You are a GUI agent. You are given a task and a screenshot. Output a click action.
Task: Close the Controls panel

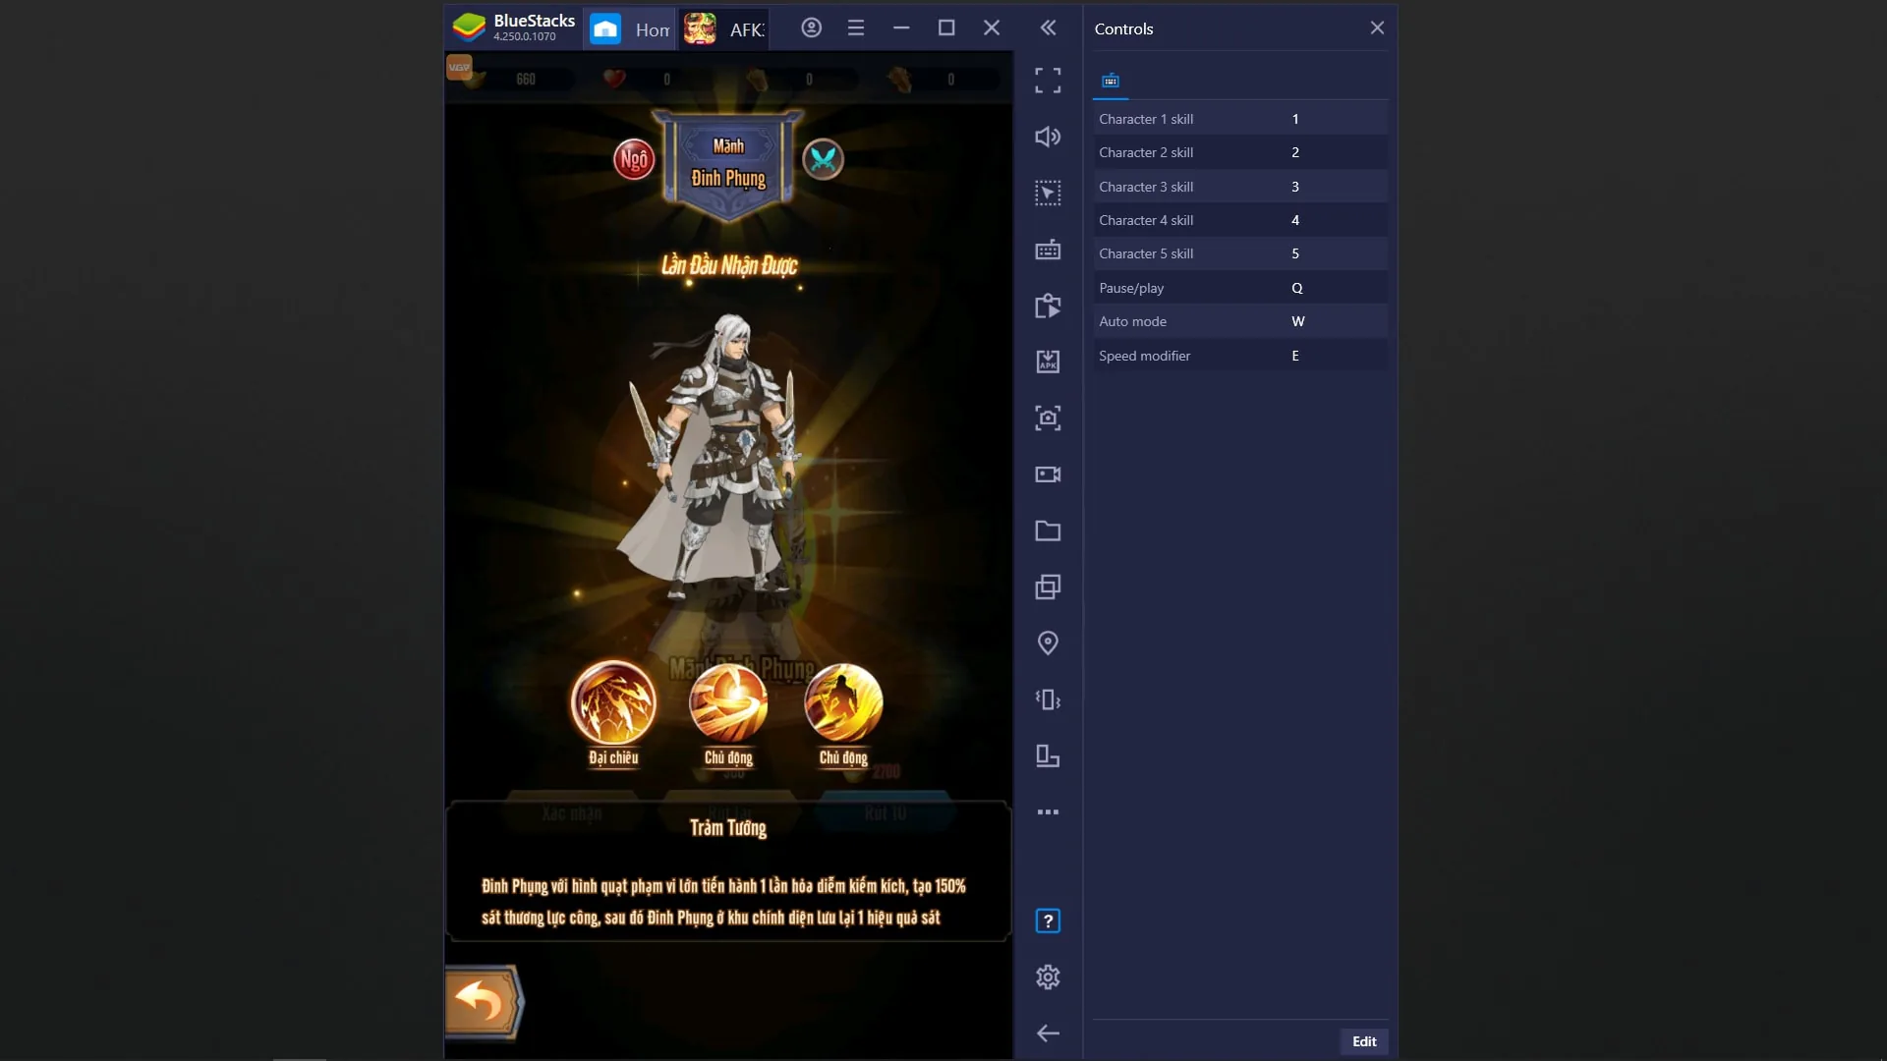[x=1377, y=28]
